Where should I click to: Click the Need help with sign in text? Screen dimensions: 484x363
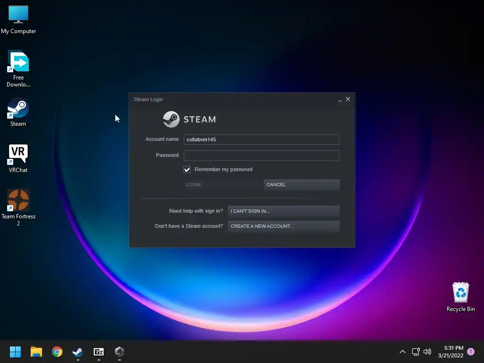click(196, 211)
